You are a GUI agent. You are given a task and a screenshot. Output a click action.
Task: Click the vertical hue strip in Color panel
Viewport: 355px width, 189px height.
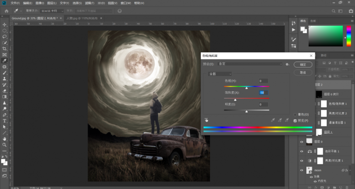[349, 36]
